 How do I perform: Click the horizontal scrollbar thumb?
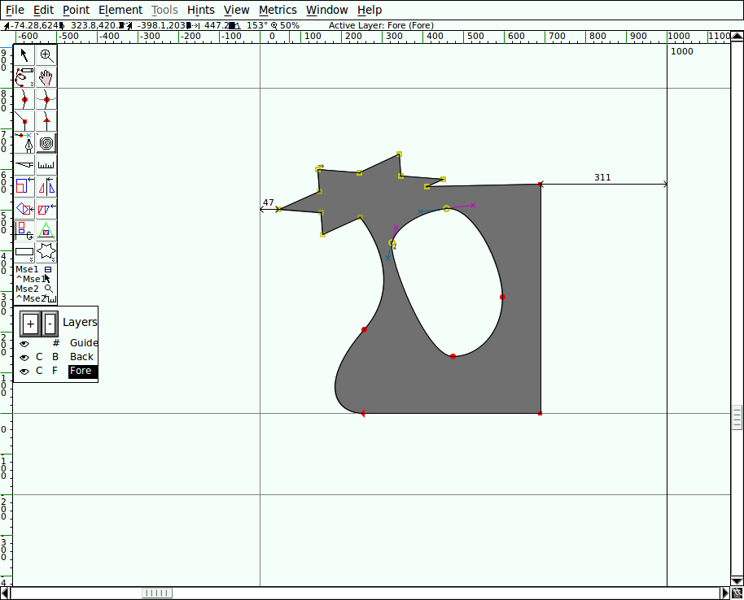(x=157, y=593)
